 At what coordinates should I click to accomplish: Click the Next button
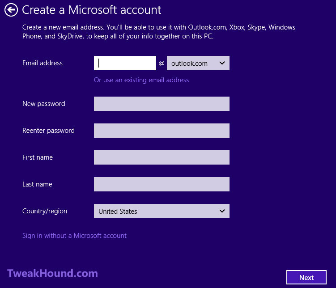306,278
